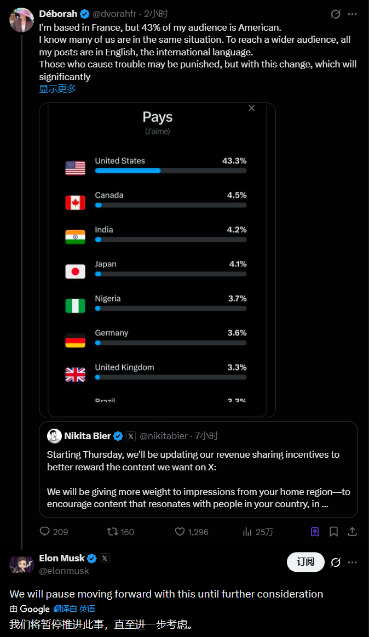369x637 pixels.
Task: Open view analytics icon showing 25万
Action: coord(247,532)
